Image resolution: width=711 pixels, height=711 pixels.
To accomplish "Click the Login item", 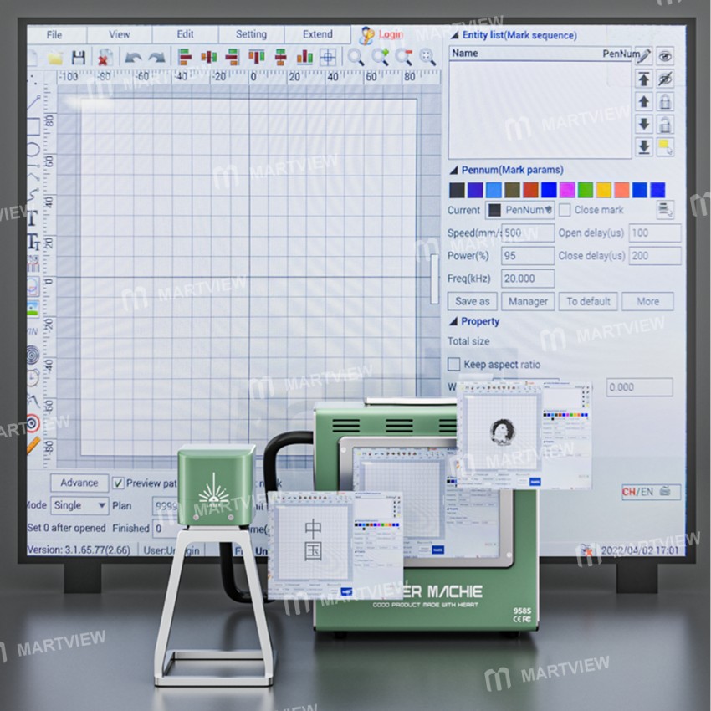I will pyautogui.click(x=381, y=34).
